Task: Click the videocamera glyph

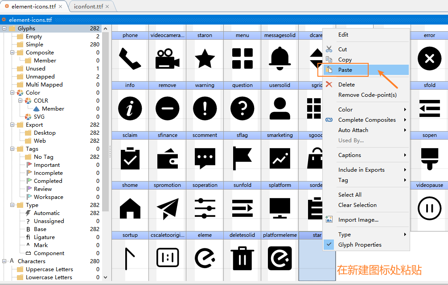Action: pyautogui.click(x=167, y=58)
